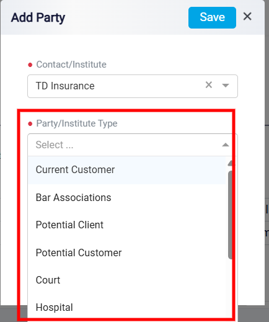The width and height of the screenshot is (269, 322).
Task: Click scrollbar up arrow in options list
Action: 230,163
